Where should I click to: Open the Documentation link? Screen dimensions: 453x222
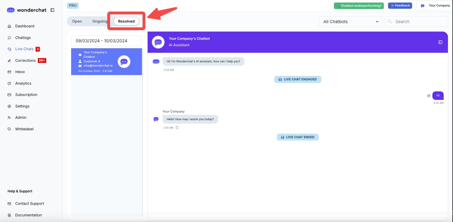(x=28, y=215)
